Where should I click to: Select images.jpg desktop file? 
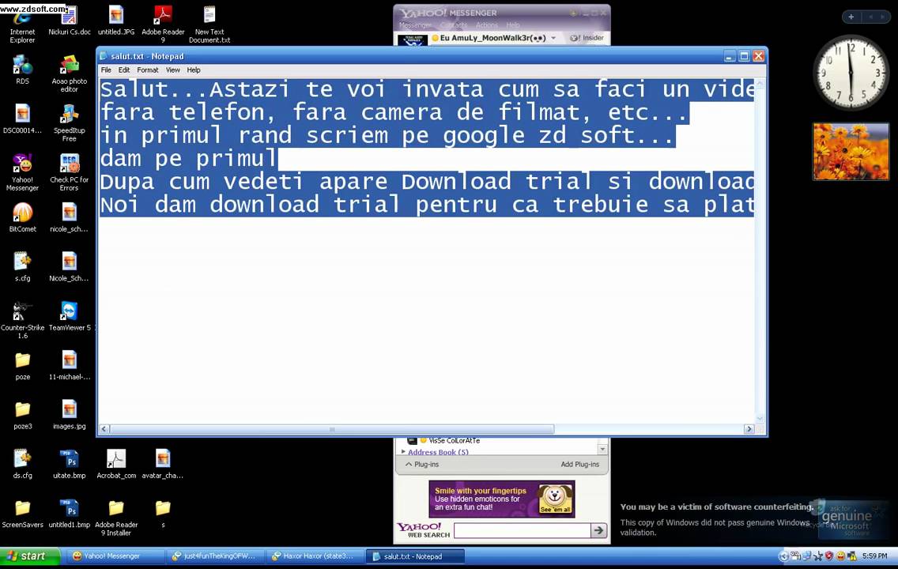click(x=70, y=414)
